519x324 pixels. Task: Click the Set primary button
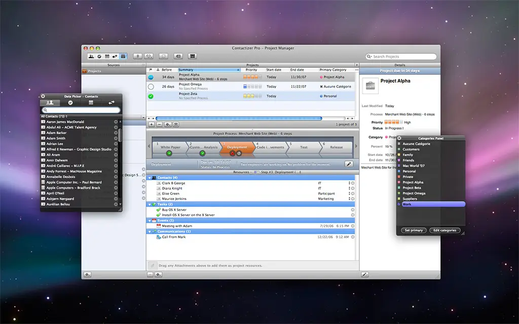tap(413, 230)
